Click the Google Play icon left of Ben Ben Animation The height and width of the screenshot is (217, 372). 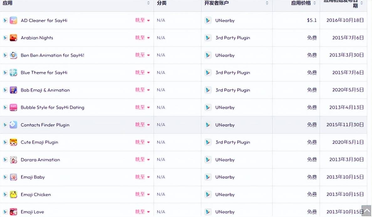[x=5, y=55]
